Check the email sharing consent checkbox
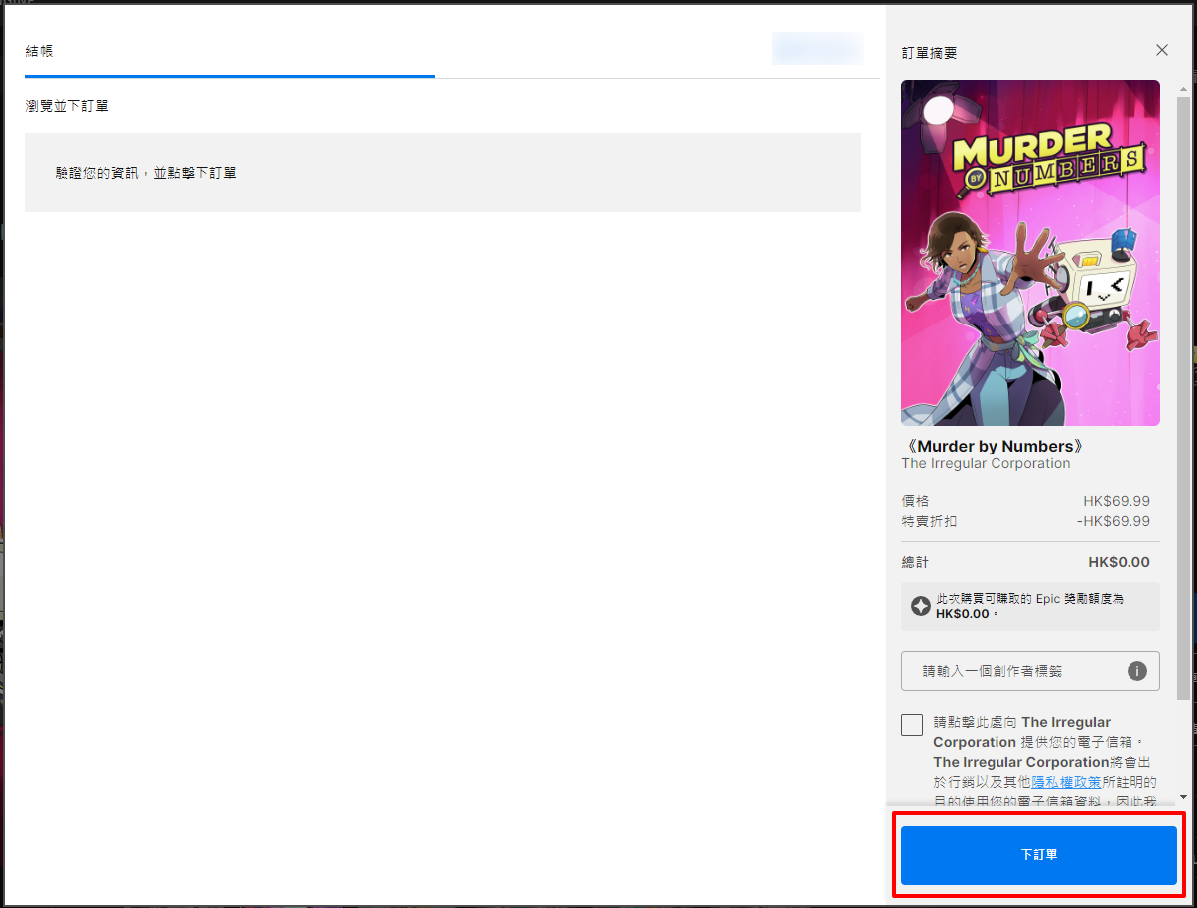1197x908 pixels. (912, 725)
